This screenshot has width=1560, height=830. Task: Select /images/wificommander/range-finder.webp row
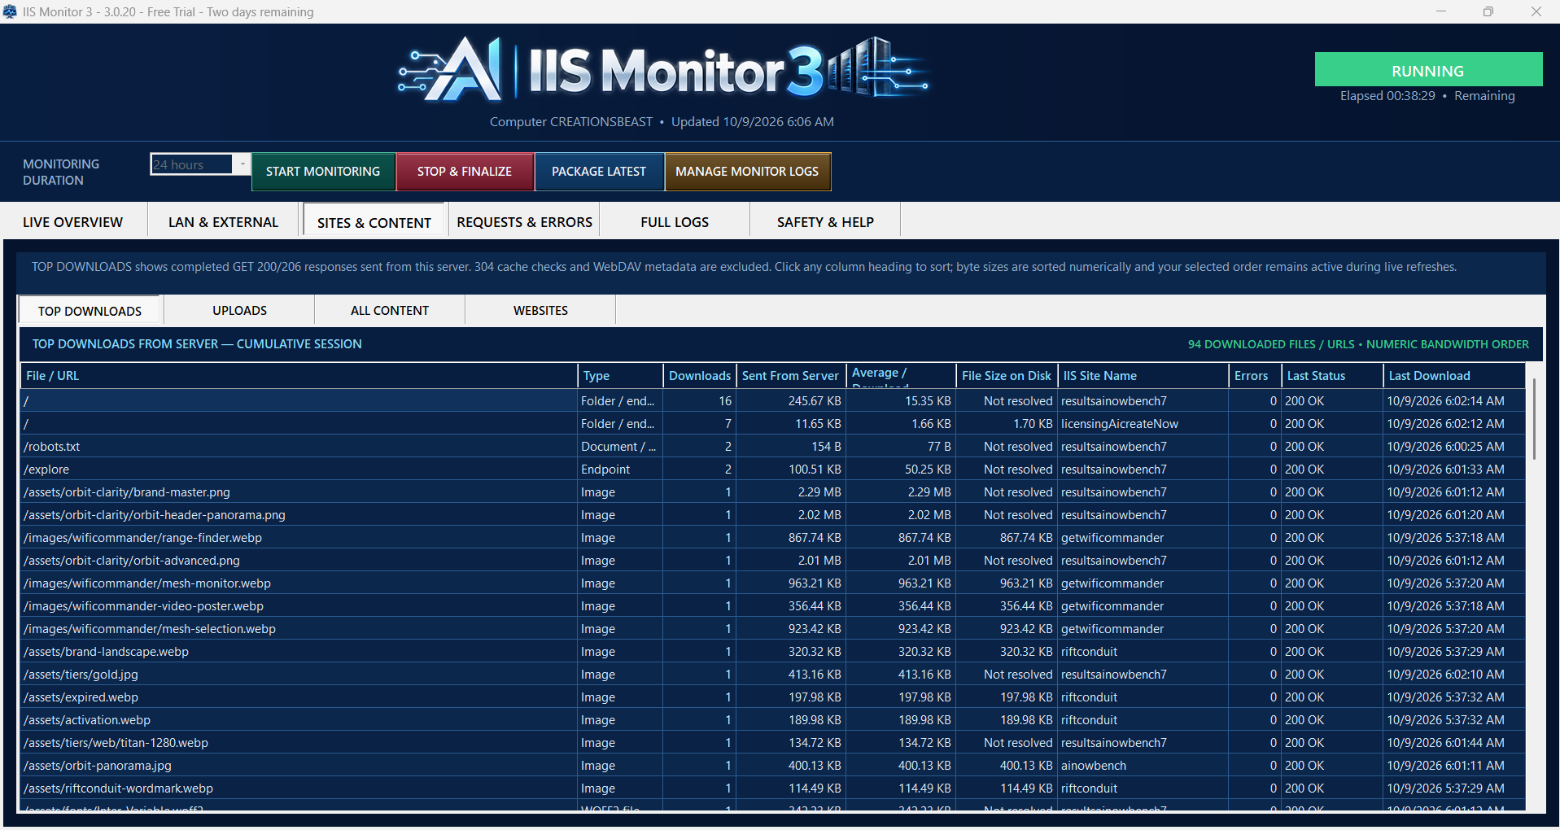[x=772, y=538]
